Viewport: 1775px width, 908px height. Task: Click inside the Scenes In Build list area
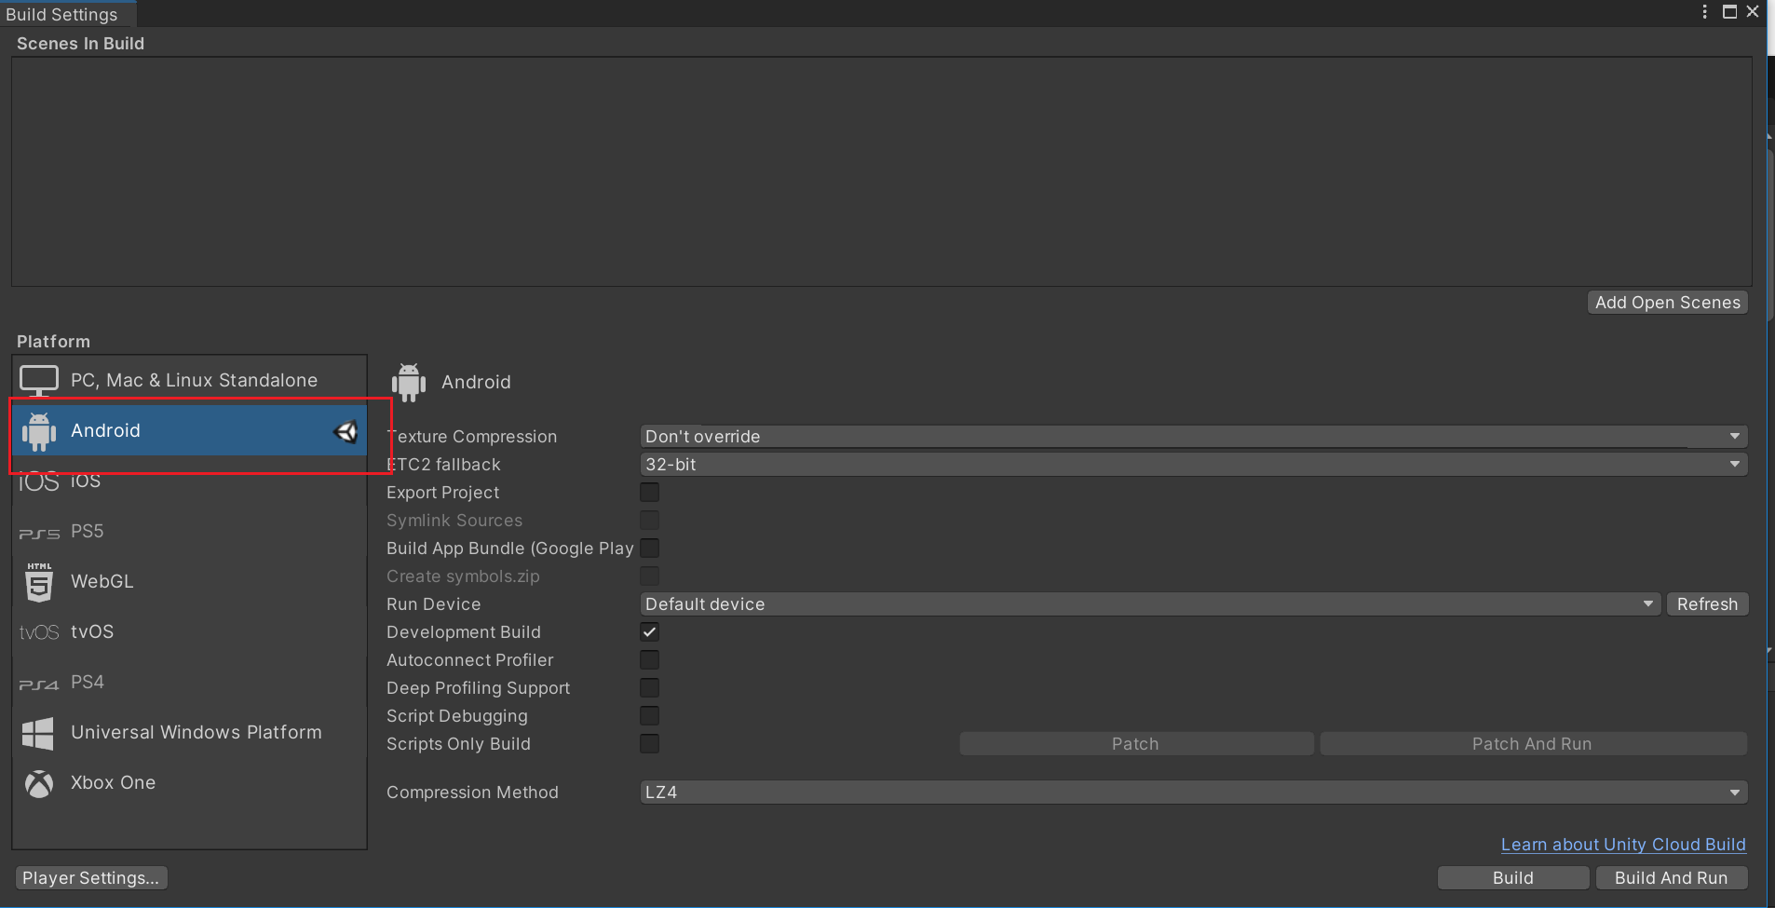pyautogui.click(x=881, y=171)
